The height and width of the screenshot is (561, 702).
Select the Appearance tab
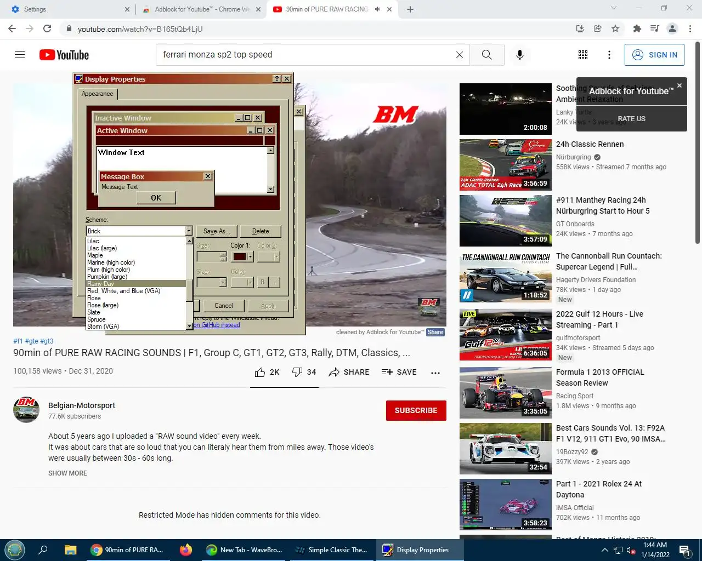click(x=98, y=94)
